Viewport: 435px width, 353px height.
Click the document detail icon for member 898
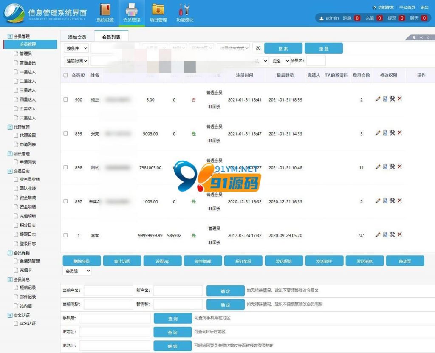pyautogui.click(x=385, y=167)
